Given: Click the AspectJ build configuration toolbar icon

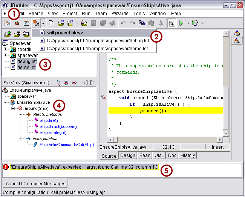Looking at the screenshot, I should point(36,23).
